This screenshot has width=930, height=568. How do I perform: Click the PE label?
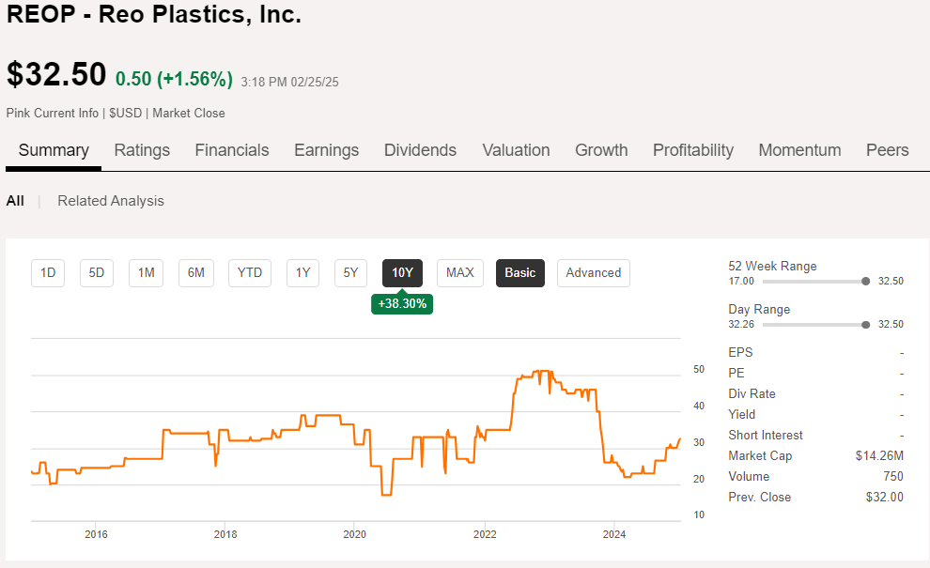[736, 373]
